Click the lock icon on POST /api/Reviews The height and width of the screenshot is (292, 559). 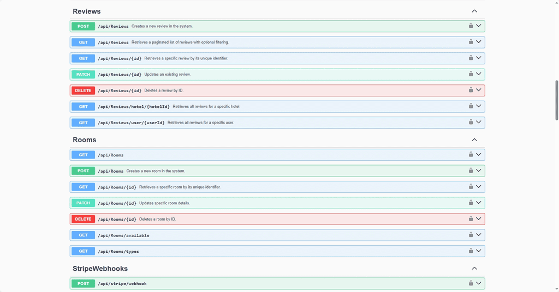[471, 26]
